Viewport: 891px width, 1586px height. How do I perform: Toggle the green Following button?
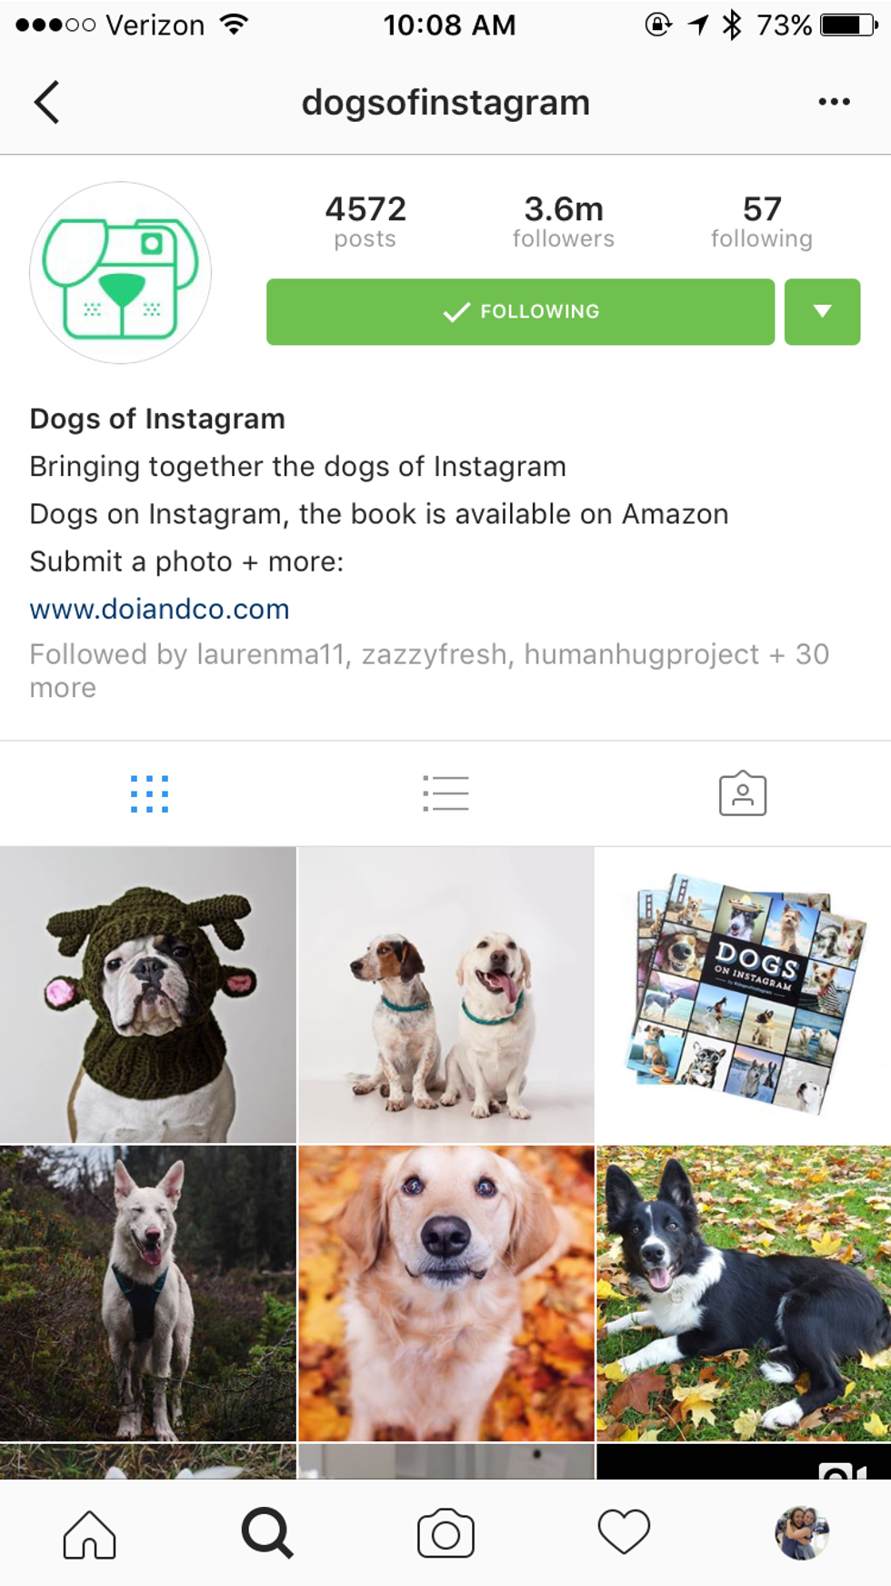pos(520,311)
